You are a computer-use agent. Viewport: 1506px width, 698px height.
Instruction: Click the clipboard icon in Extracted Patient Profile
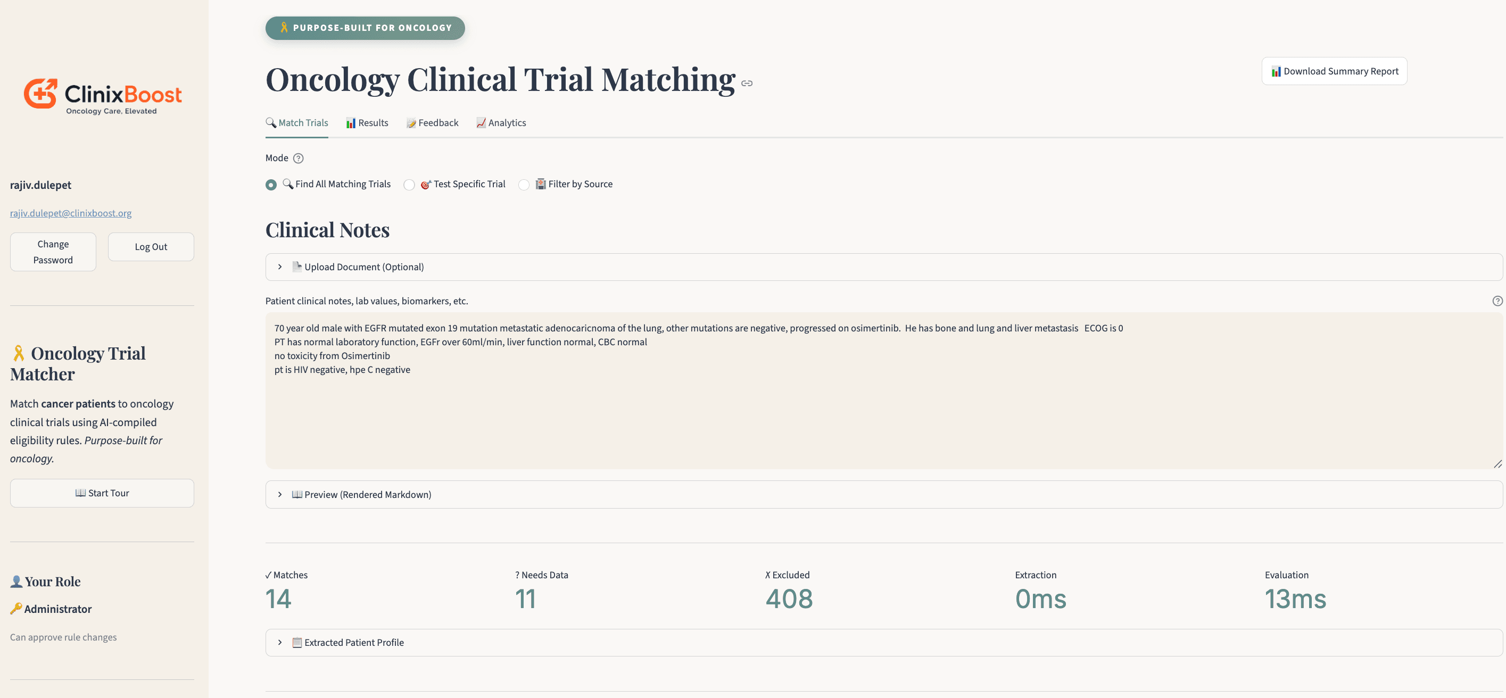(x=297, y=643)
